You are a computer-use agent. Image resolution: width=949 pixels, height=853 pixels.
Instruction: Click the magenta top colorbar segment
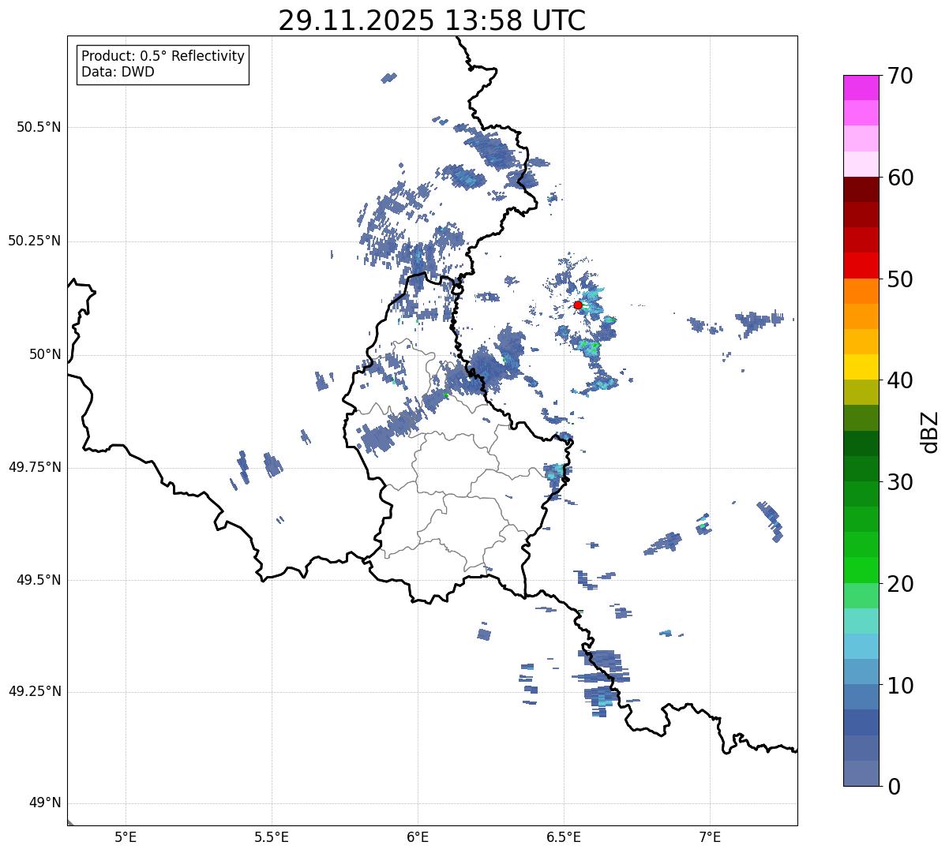pyautogui.click(x=861, y=88)
